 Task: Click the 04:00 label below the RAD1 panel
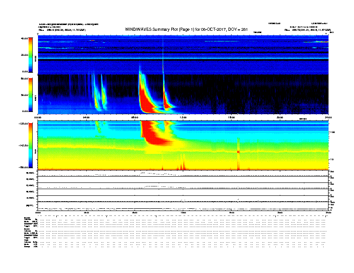click(x=86, y=117)
